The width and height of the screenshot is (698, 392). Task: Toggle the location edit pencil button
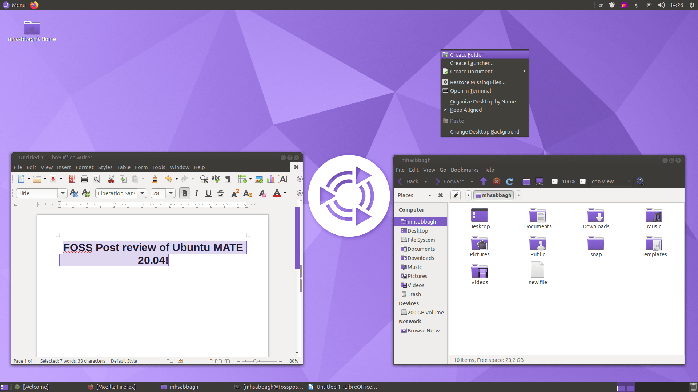point(456,195)
